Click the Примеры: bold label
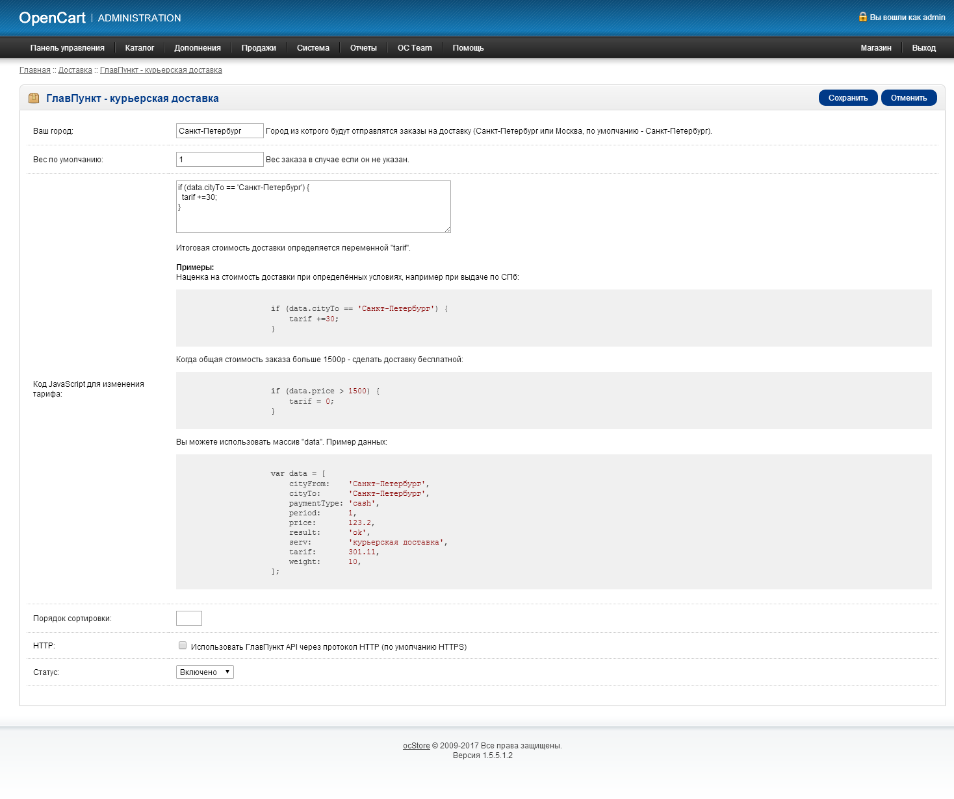Viewport: 954px width, 799px height. tap(195, 267)
